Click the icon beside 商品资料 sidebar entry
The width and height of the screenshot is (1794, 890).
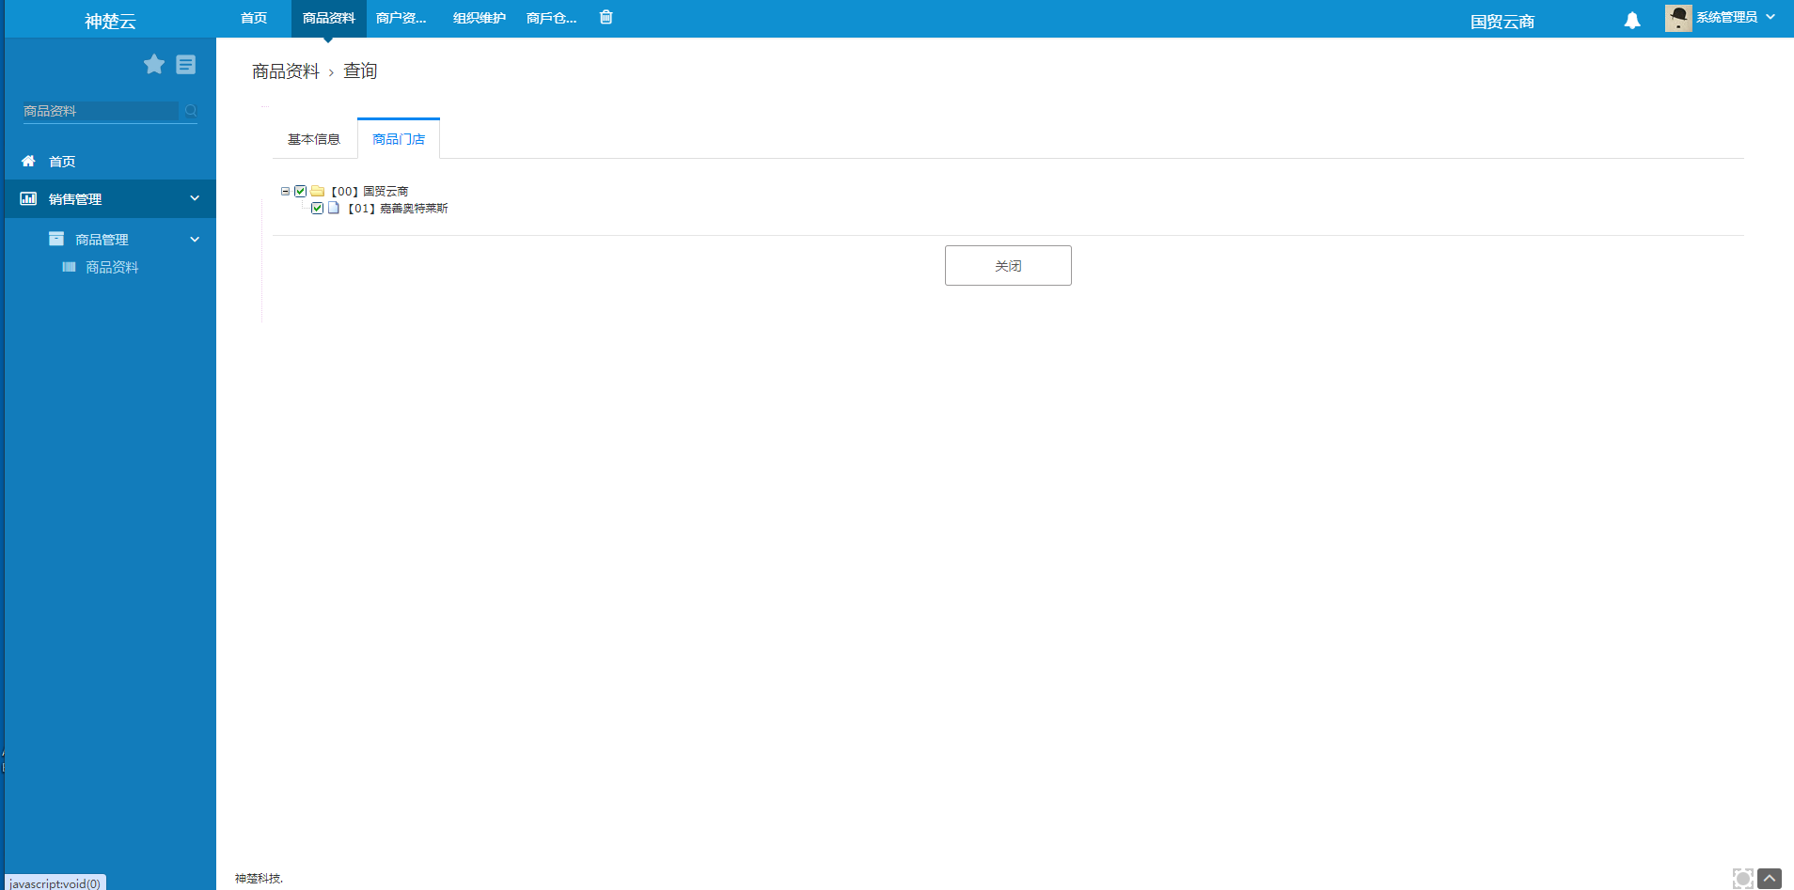click(x=69, y=267)
